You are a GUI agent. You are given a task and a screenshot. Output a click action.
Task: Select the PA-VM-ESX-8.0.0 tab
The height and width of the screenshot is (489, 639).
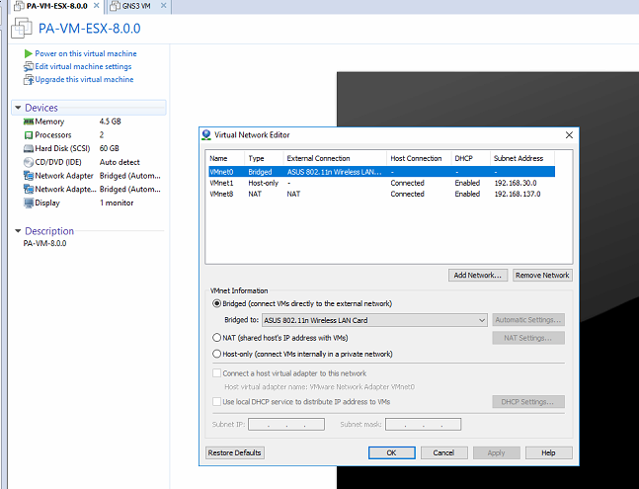click(x=55, y=7)
